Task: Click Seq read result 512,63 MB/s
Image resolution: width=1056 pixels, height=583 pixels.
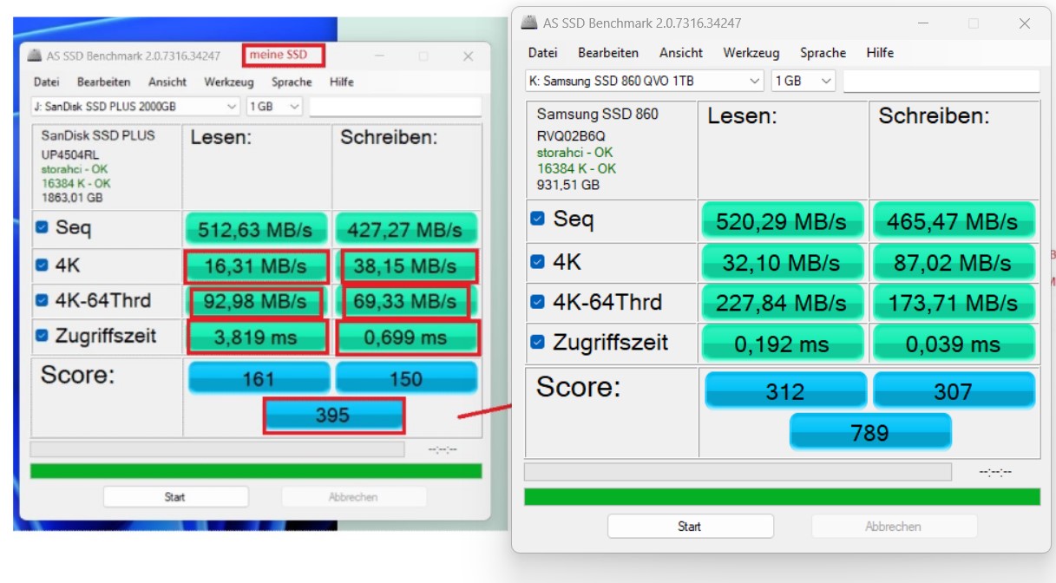Action: [x=256, y=230]
